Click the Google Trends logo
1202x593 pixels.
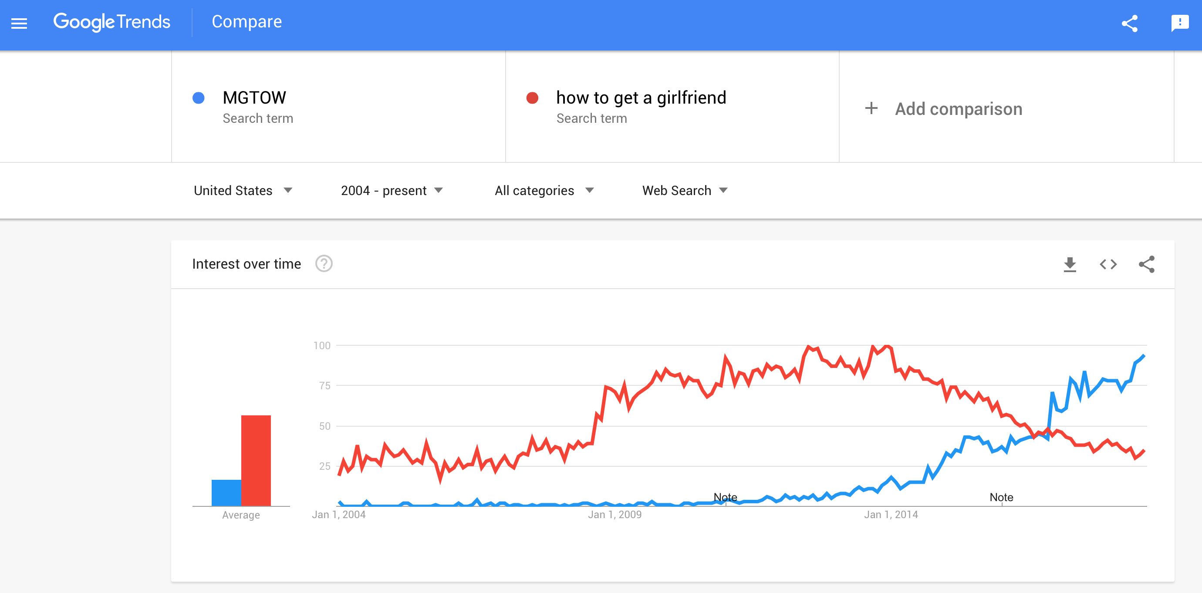[x=111, y=22]
